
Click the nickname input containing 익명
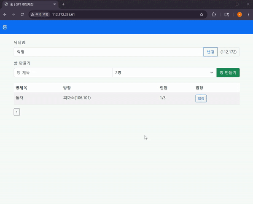pos(108,52)
